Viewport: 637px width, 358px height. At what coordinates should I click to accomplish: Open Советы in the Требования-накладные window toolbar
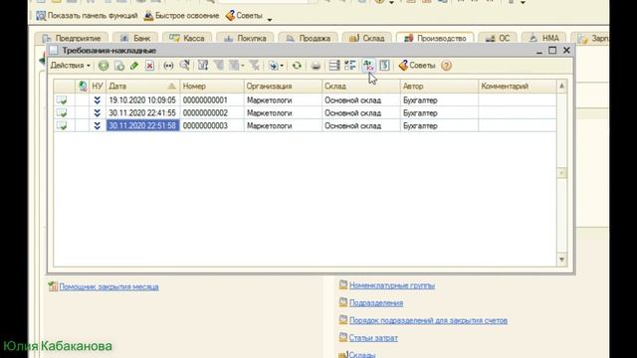point(417,66)
